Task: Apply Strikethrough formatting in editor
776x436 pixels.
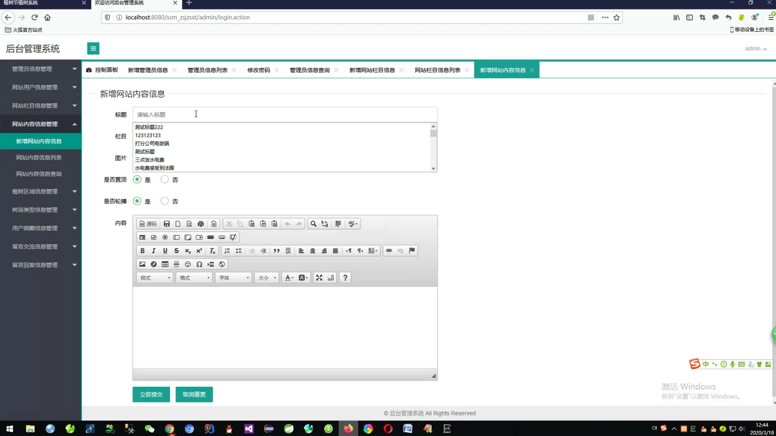Action: 176,251
